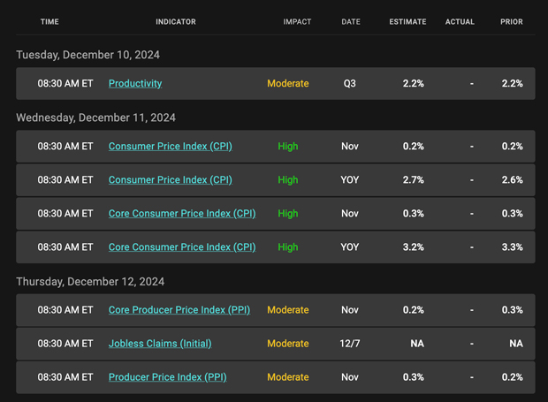
Task: Open the Core Consumer Price Index link in the YOY row
Action: 182,247
